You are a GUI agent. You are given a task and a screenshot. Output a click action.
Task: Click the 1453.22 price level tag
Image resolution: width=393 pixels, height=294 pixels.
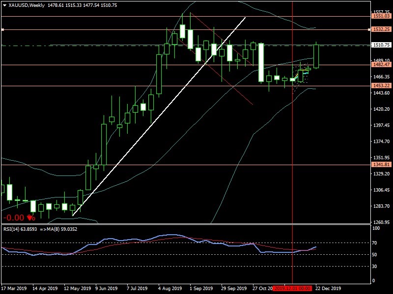381,86
